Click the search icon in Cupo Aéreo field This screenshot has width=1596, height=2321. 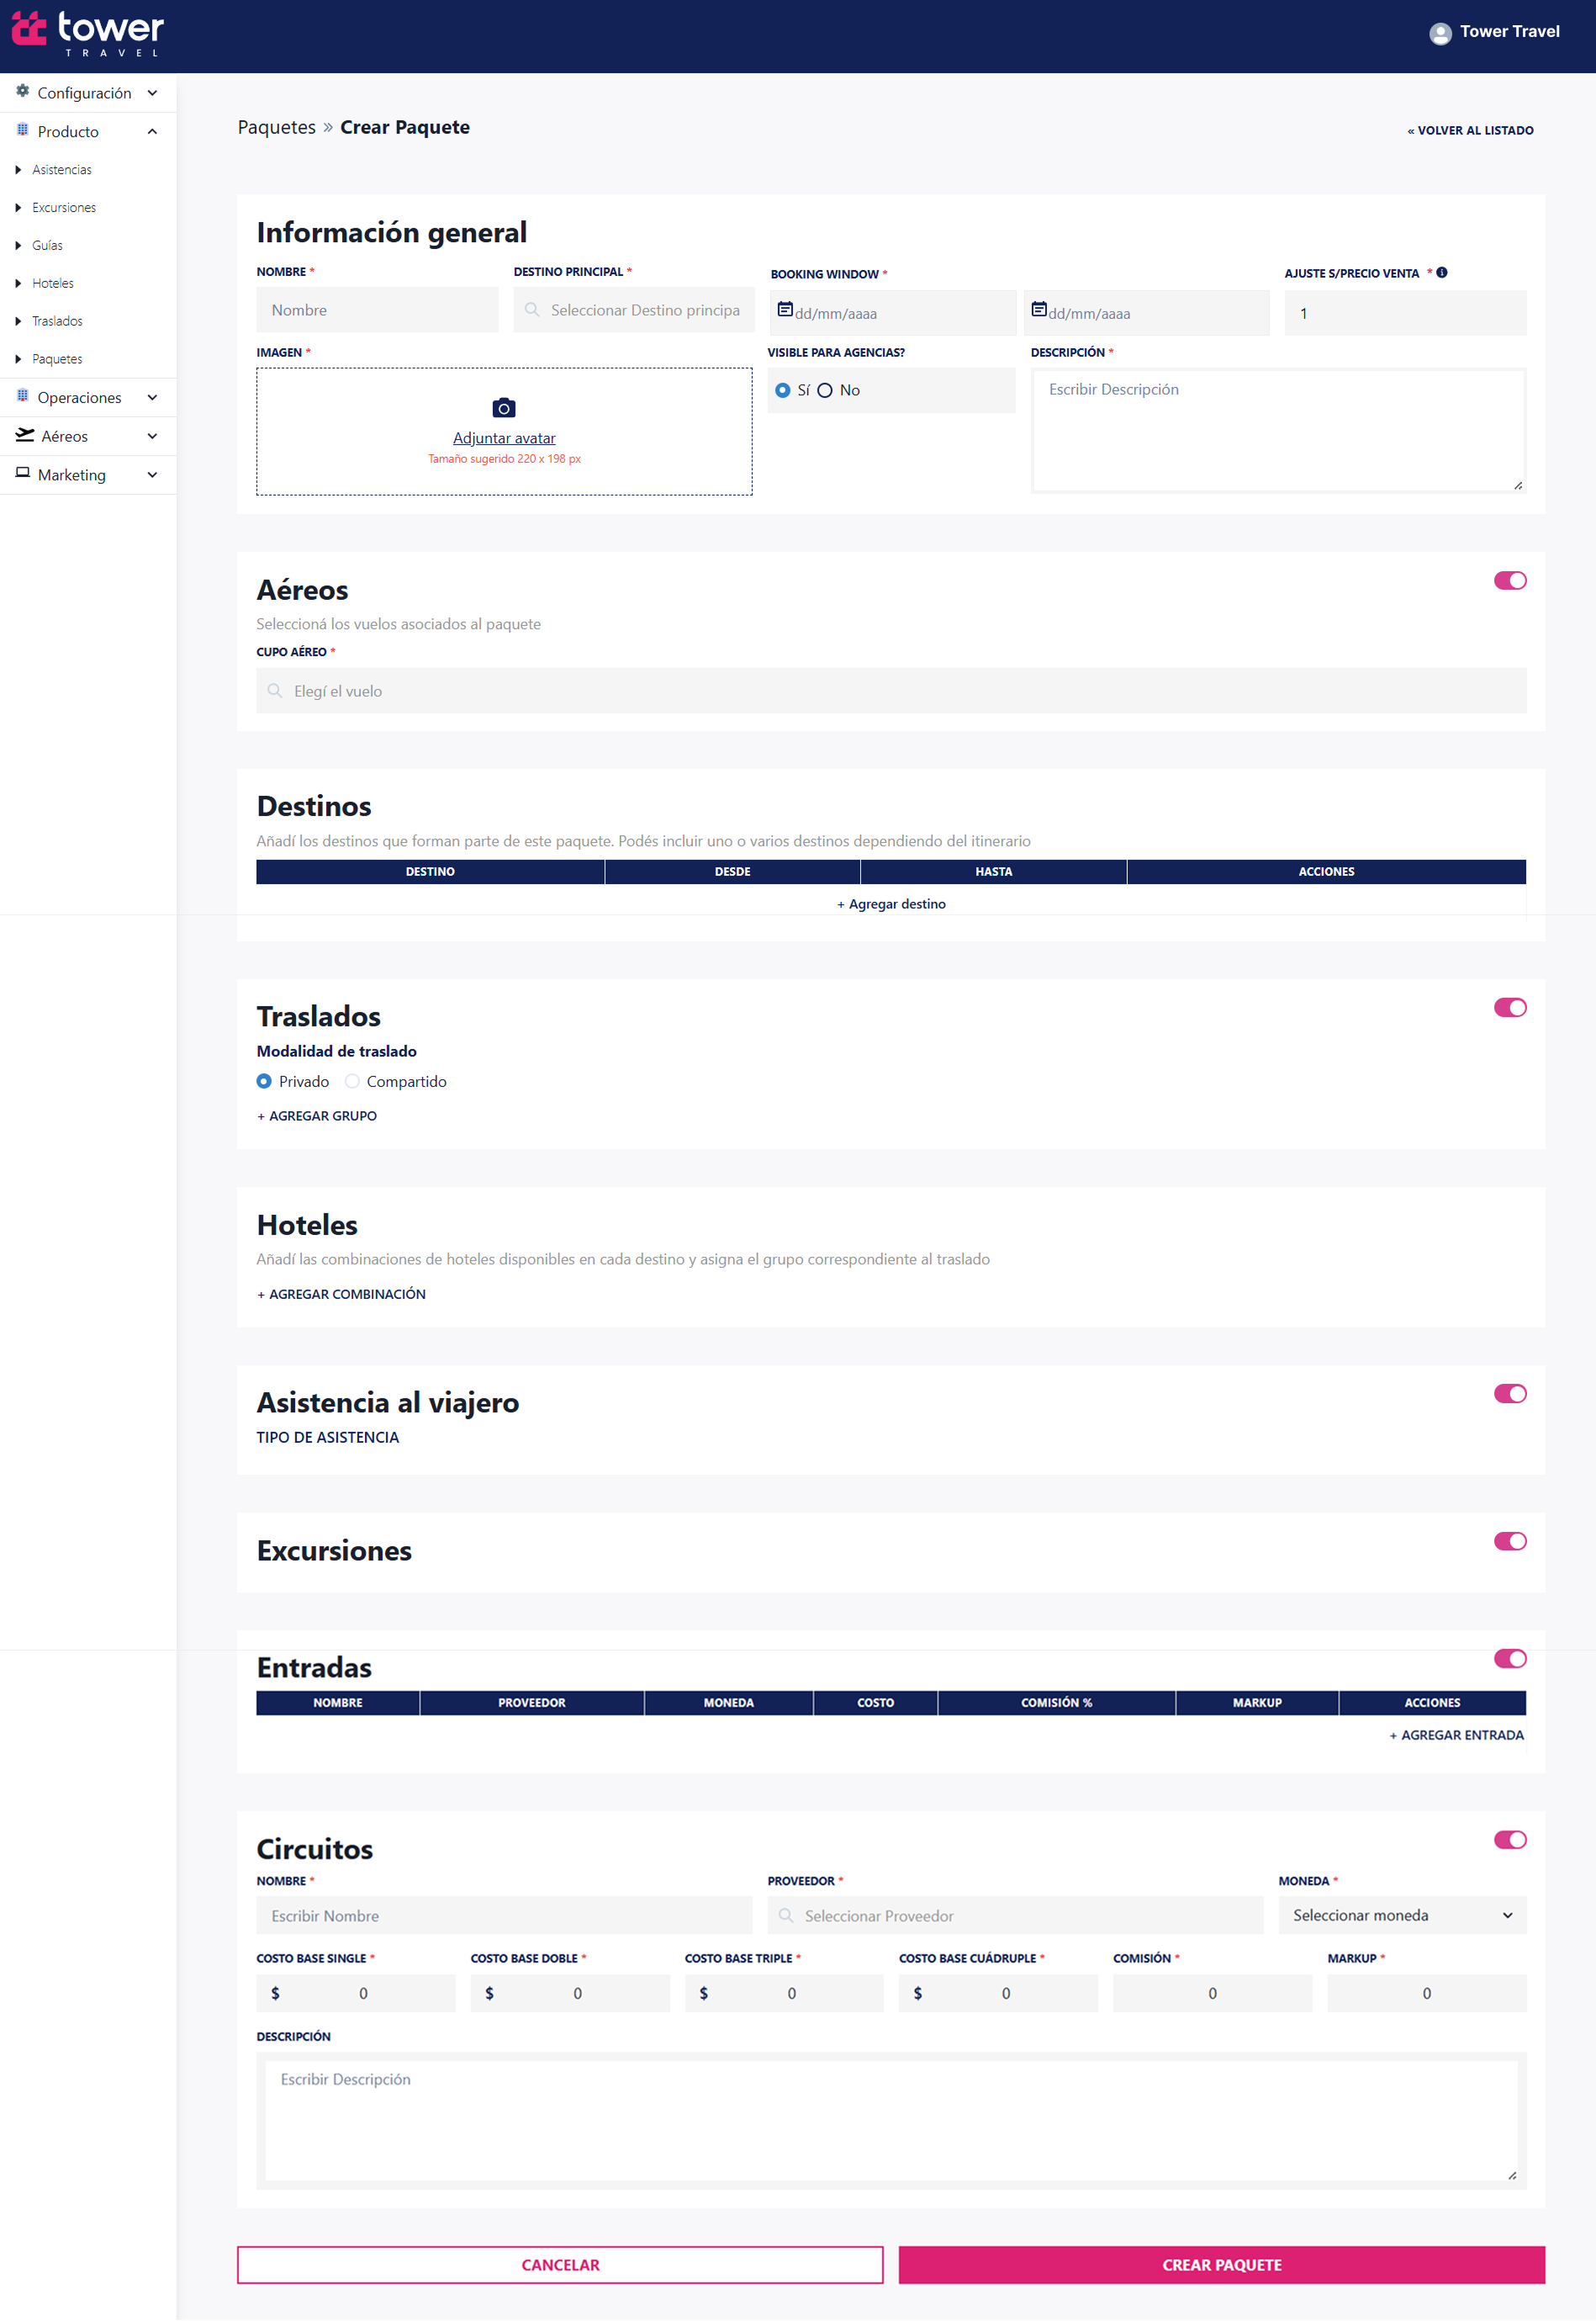(x=275, y=692)
